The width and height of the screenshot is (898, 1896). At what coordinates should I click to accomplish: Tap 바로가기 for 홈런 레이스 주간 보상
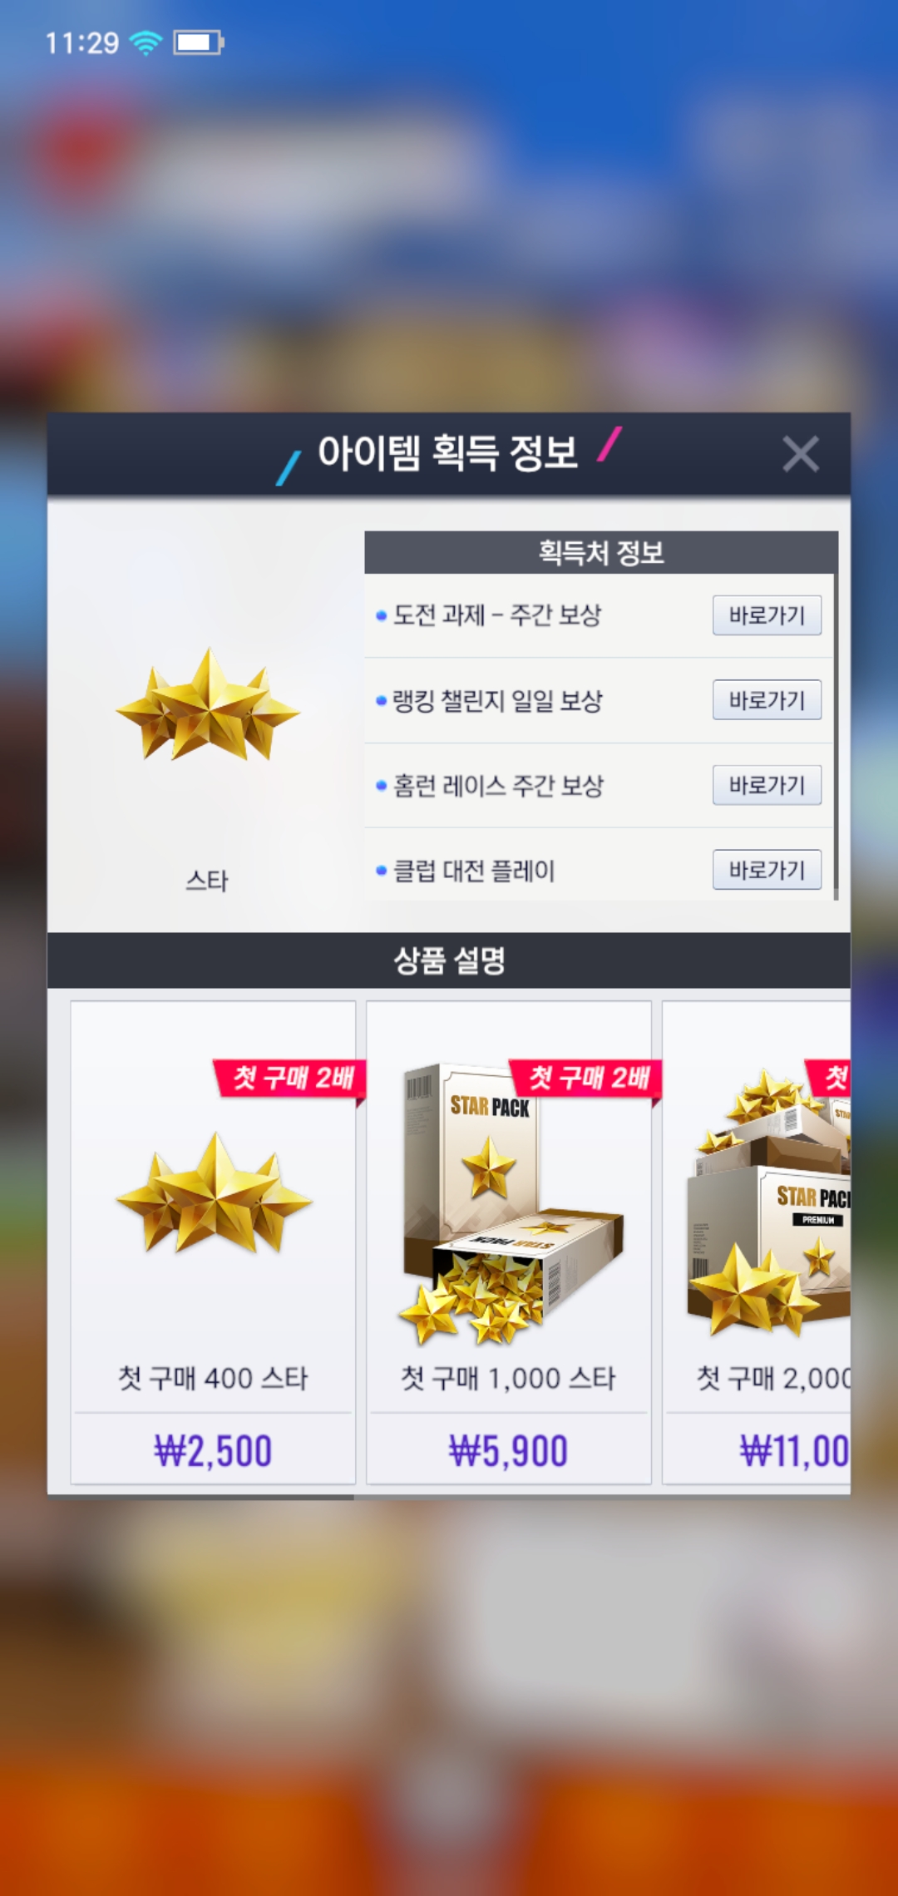point(767,785)
